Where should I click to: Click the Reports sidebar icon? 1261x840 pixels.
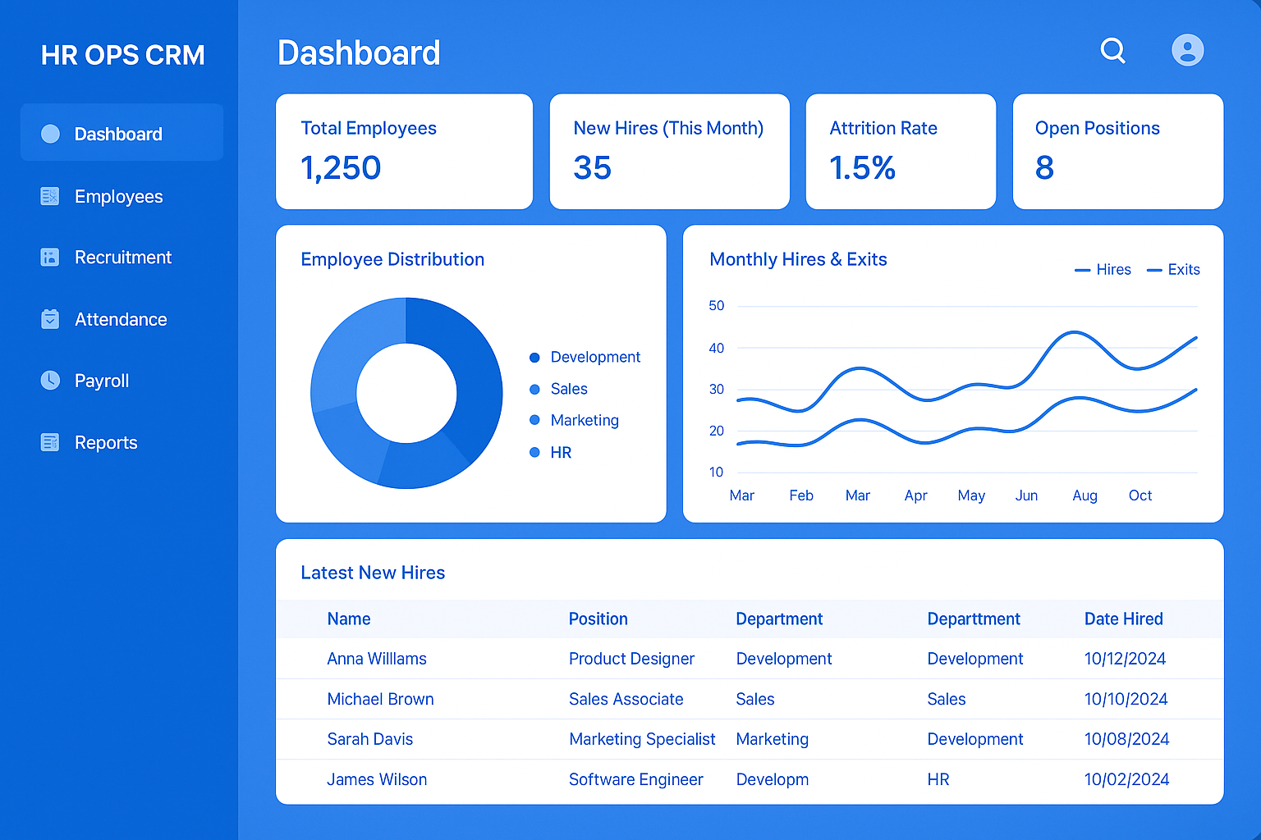50,442
